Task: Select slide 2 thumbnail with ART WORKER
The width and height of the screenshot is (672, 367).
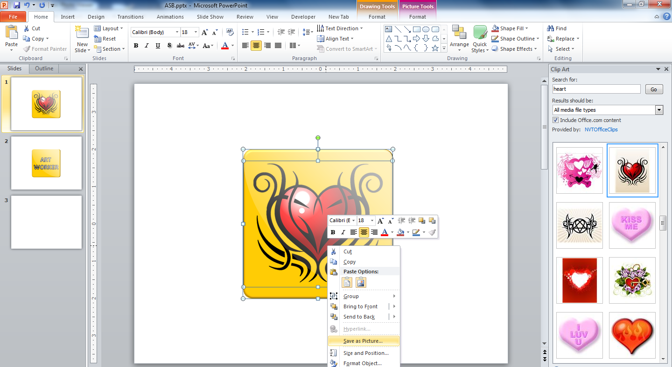Action: pyautogui.click(x=46, y=163)
